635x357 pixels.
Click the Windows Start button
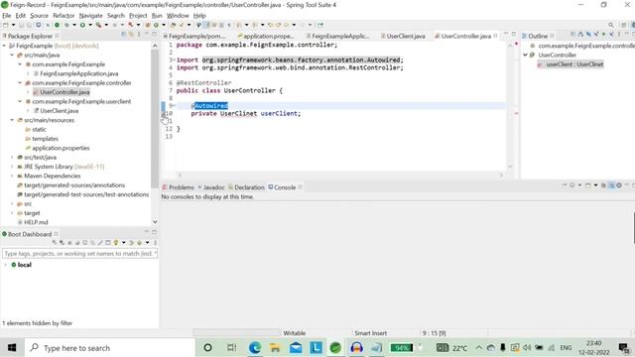(x=12, y=347)
